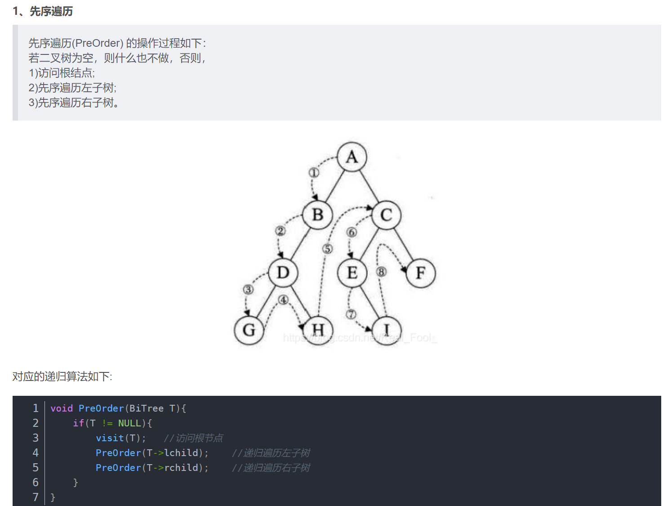The width and height of the screenshot is (672, 506).
Task: Click line number 1 in code block
Action: pyautogui.click(x=36, y=408)
